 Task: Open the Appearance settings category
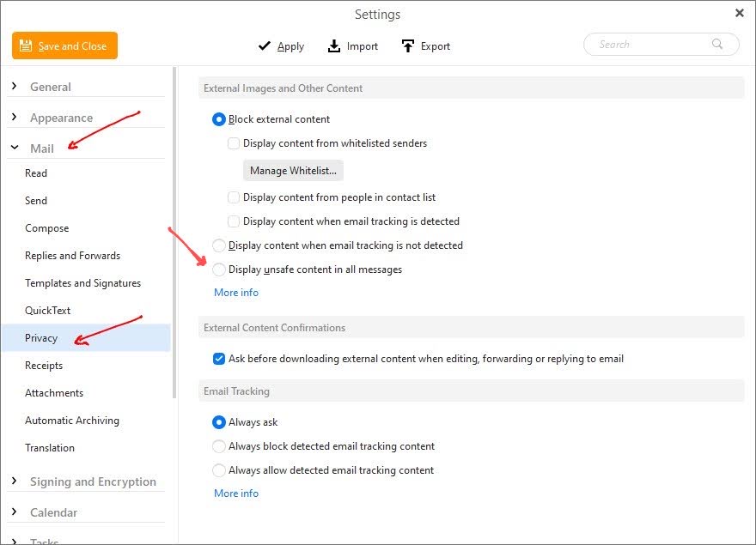click(x=61, y=118)
